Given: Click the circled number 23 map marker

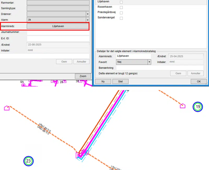Looking at the screenshot, I should click(x=28, y=161).
